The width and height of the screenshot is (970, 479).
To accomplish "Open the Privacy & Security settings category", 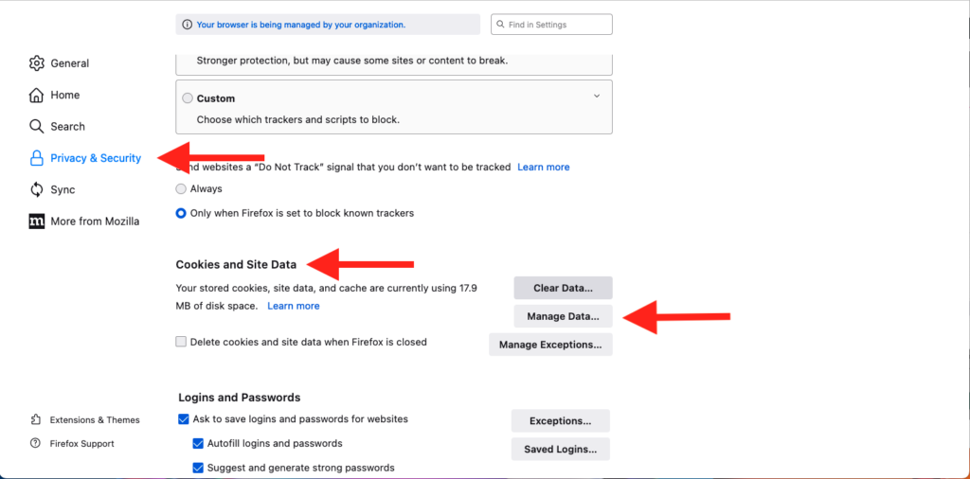I will [96, 158].
